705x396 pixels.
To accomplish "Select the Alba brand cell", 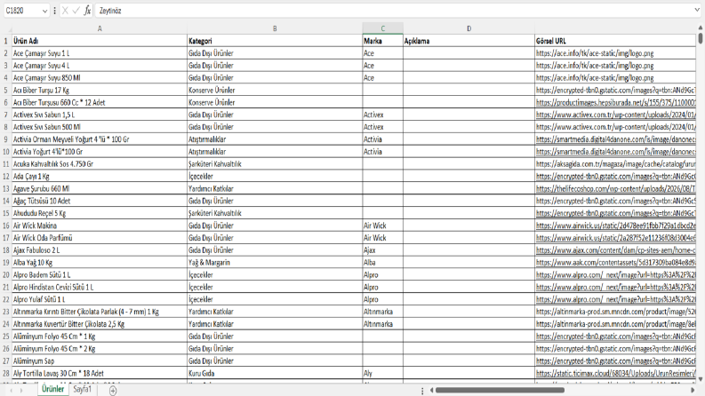I will pos(382,263).
